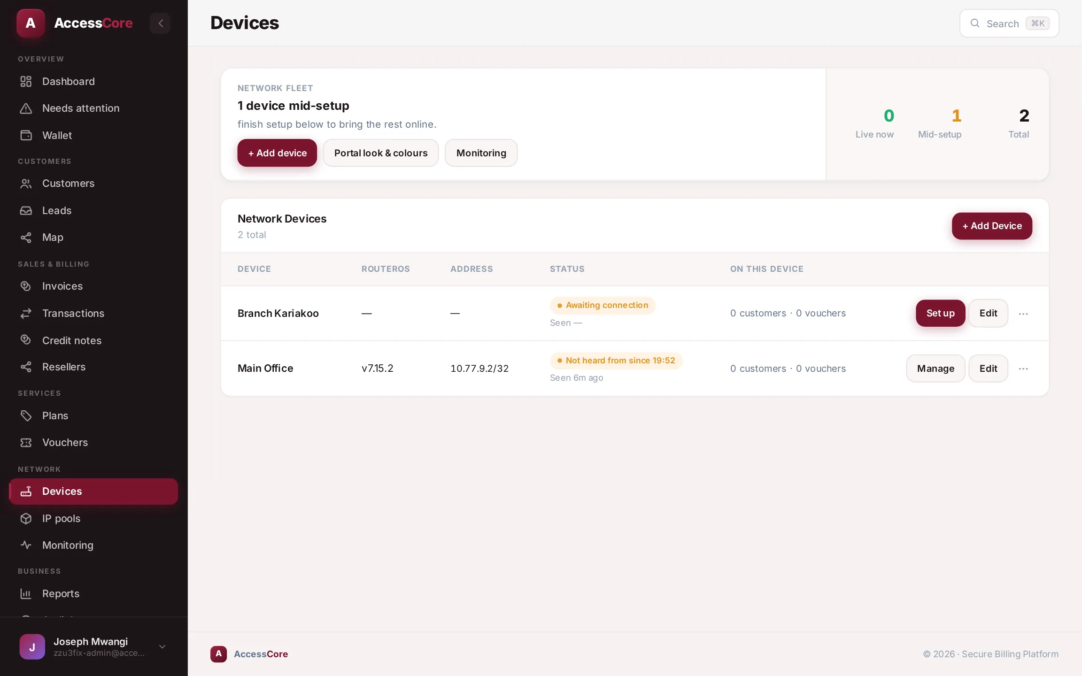Click the Total devices count
Viewport: 1082px width, 676px height.
coord(1024,115)
